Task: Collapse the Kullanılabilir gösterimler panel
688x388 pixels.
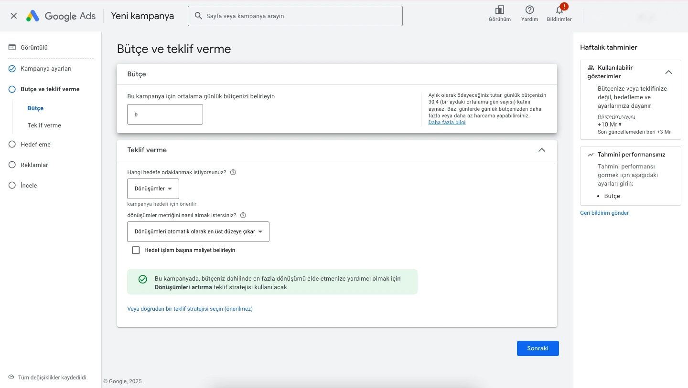Action: click(669, 72)
